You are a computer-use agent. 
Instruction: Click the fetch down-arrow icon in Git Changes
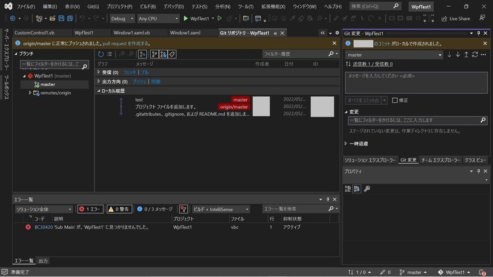(x=449, y=55)
